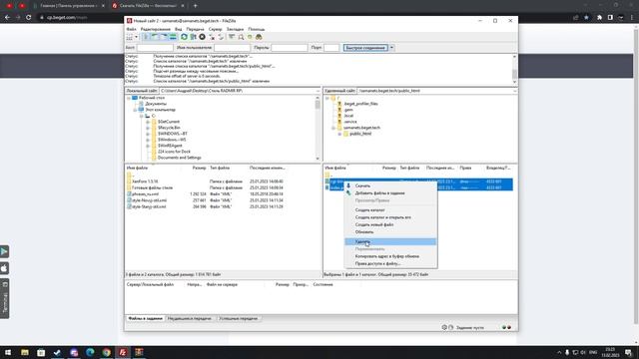Image resolution: width=639 pixels, height=359 pixels.
Task: Toggle synchronized browsing toolbar icon
Action: coord(250,37)
